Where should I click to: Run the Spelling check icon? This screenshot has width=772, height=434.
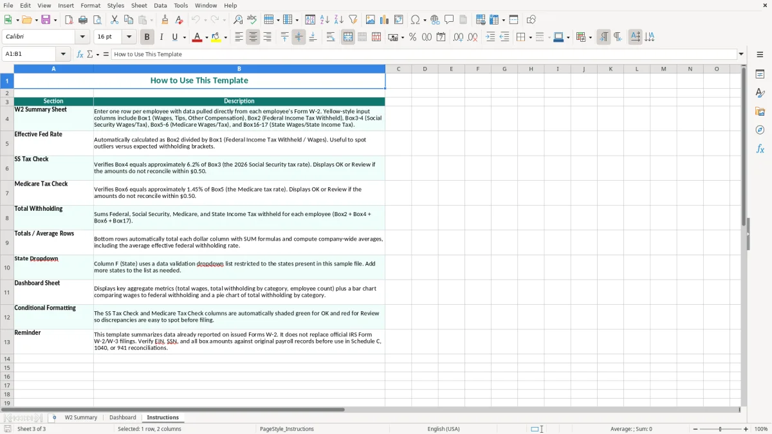coord(252,20)
